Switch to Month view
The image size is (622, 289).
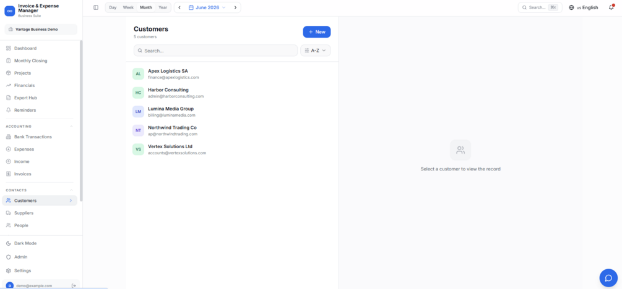click(146, 7)
